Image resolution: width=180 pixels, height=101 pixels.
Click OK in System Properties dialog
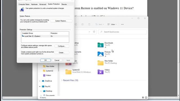(x=46, y=60)
